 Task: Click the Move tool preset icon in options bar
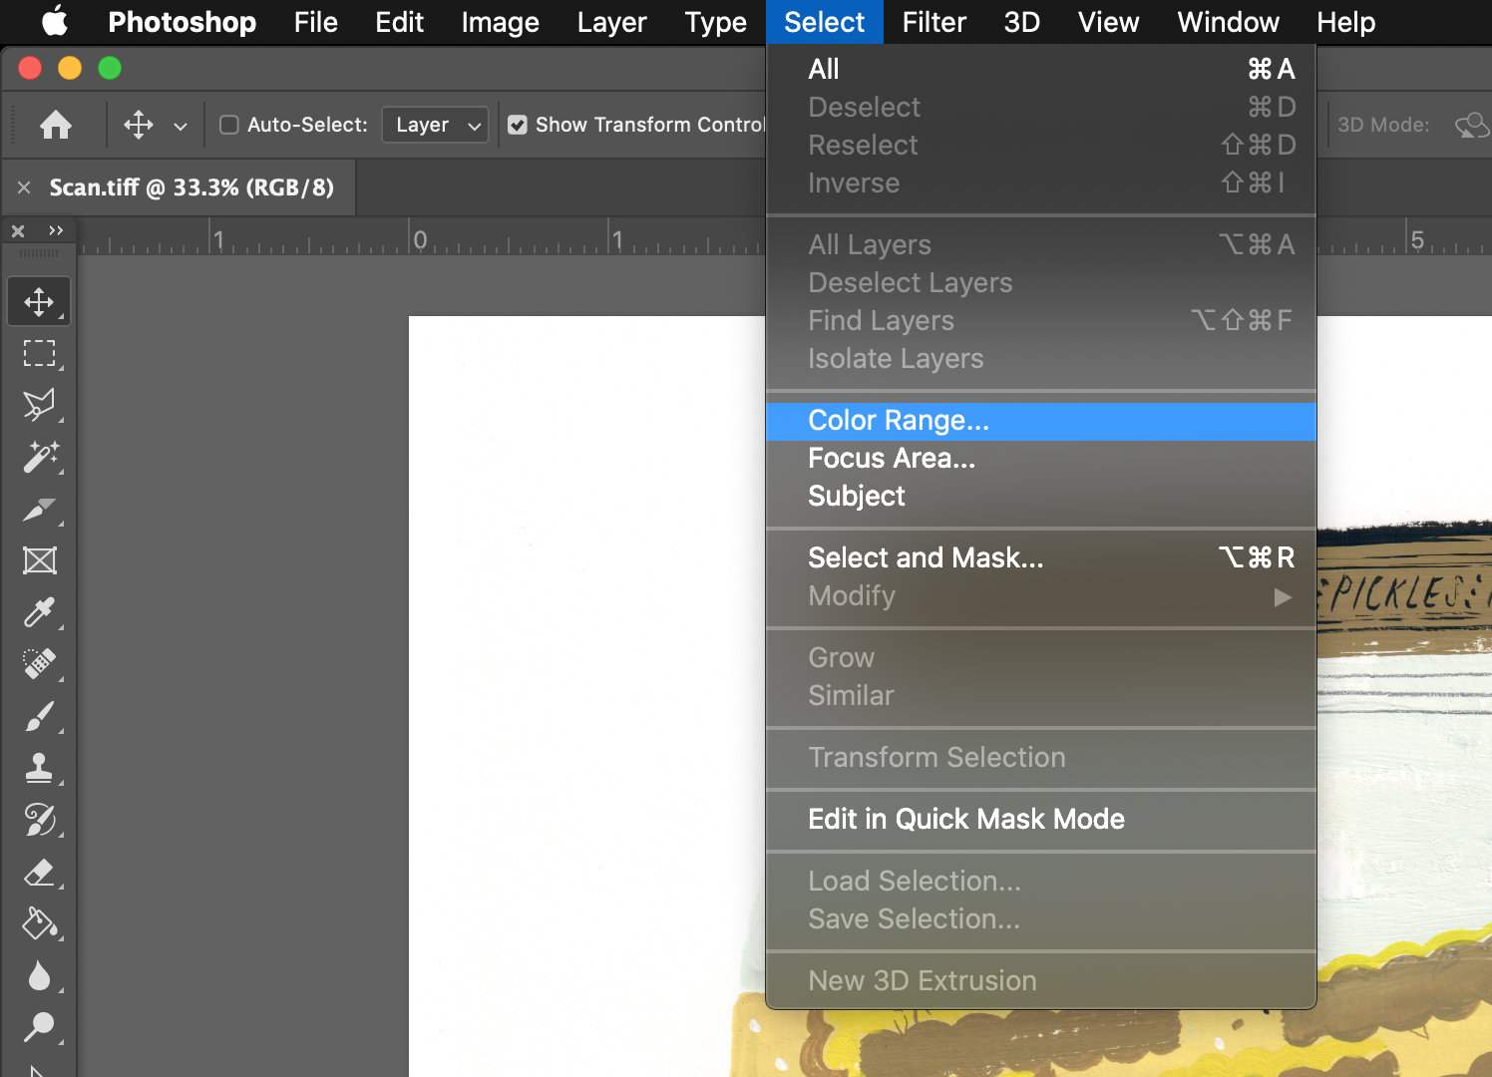coord(139,125)
